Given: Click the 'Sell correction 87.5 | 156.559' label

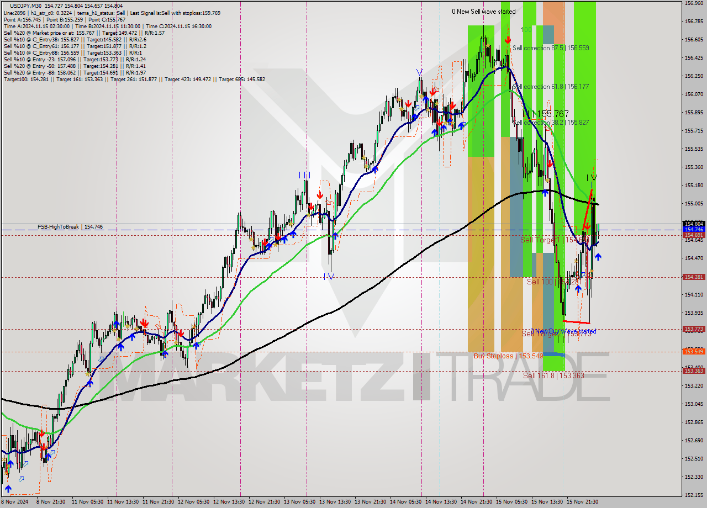Looking at the screenshot, I should click(551, 48).
